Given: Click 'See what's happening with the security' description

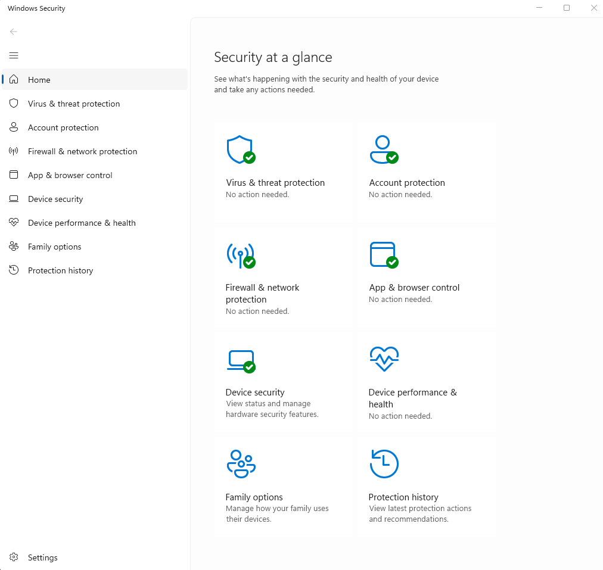Looking at the screenshot, I should [x=326, y=84].
